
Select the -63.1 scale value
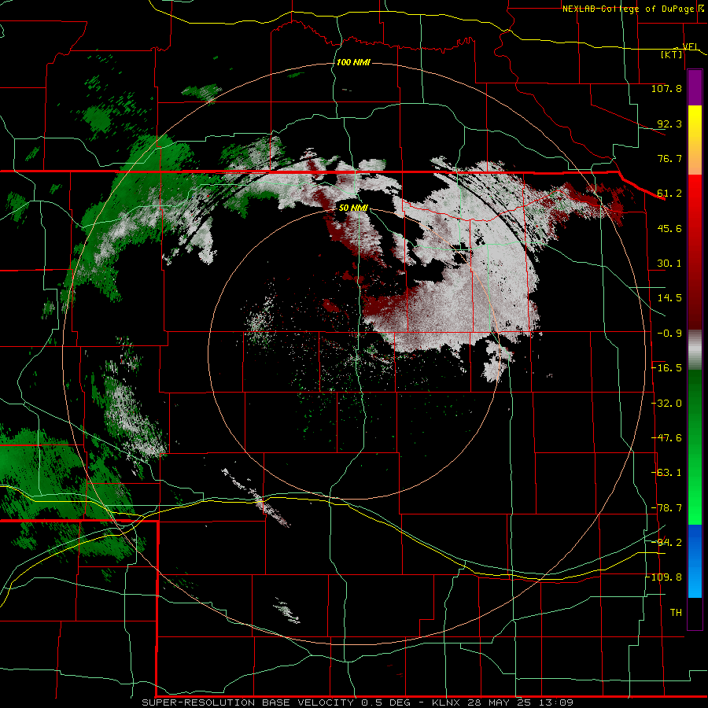(x=666, y=473)
